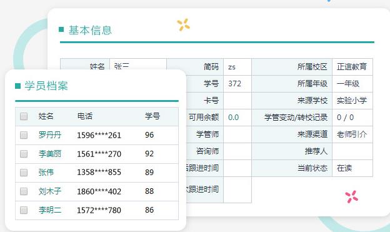Click the 姓名 column header

point(46,116)
